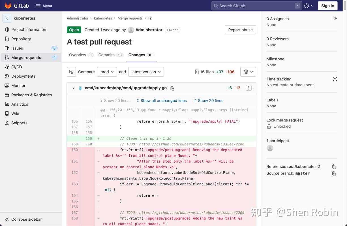Click the Sign in button
The image size is (347, 226).
327,5
